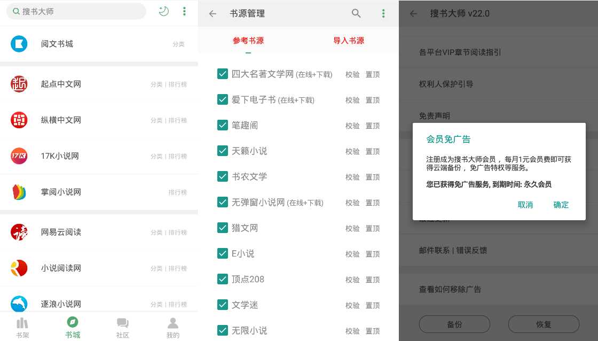Toggle night mode moon icon
The height and width of the screenshot is (341, 598).
click(x=163, y=11)
